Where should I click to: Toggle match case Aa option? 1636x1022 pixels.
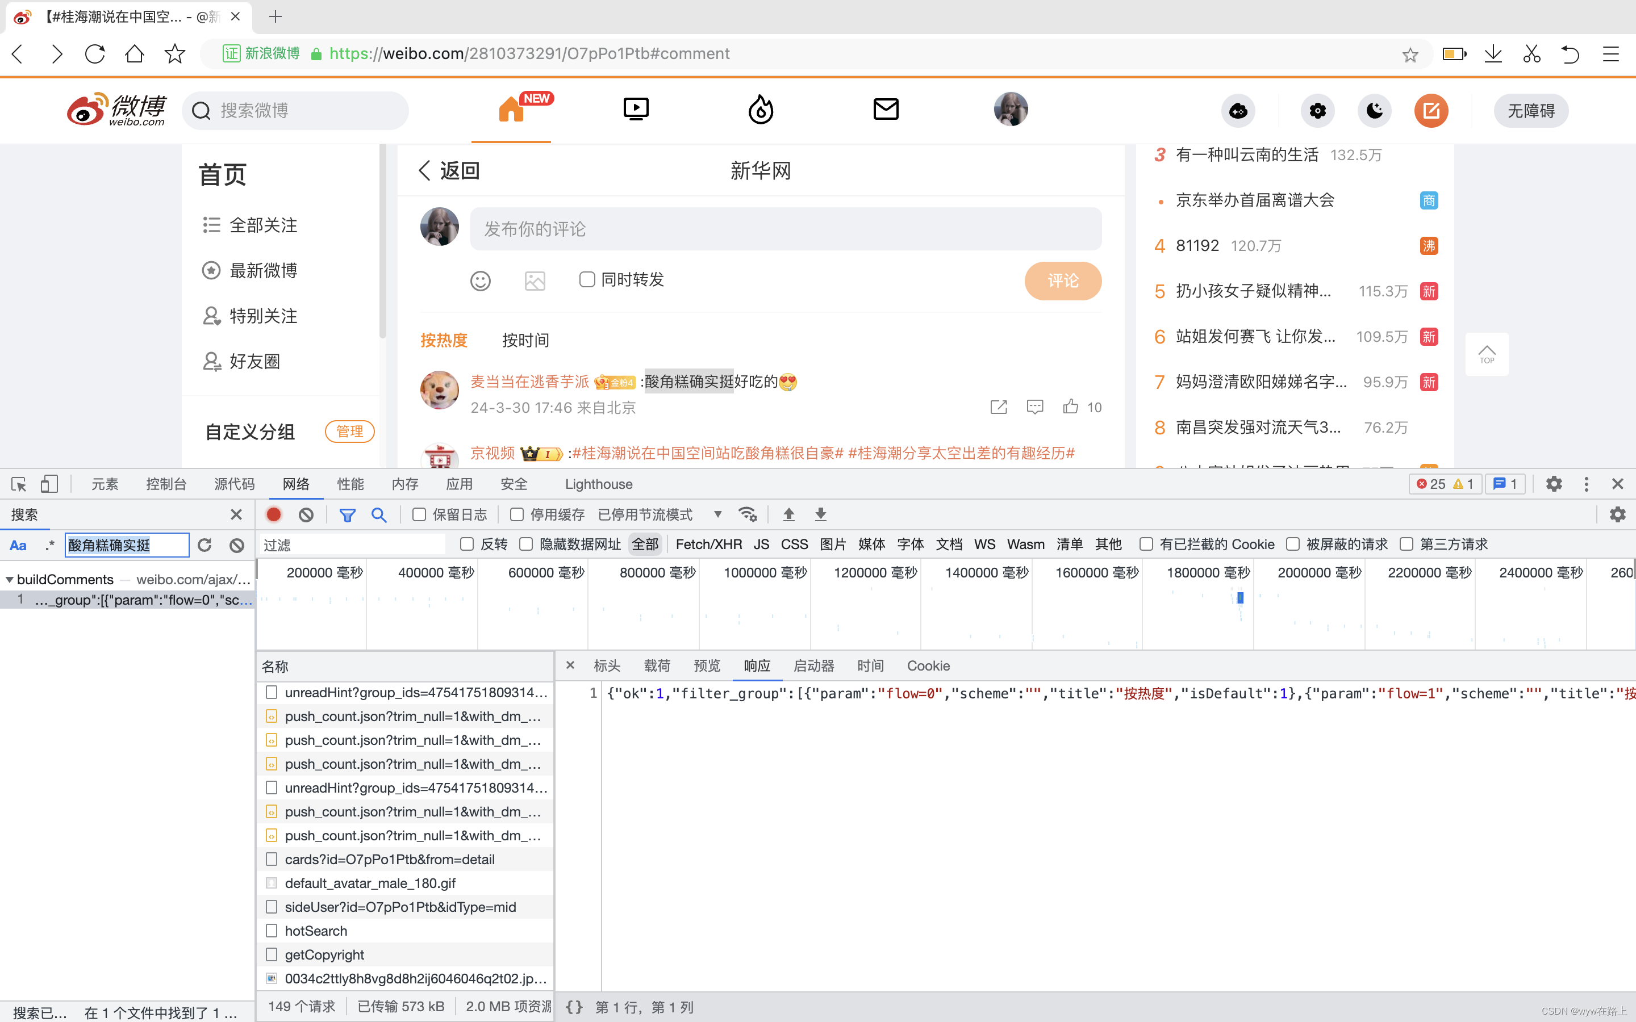pyautogui.click(x=18, y=545)
